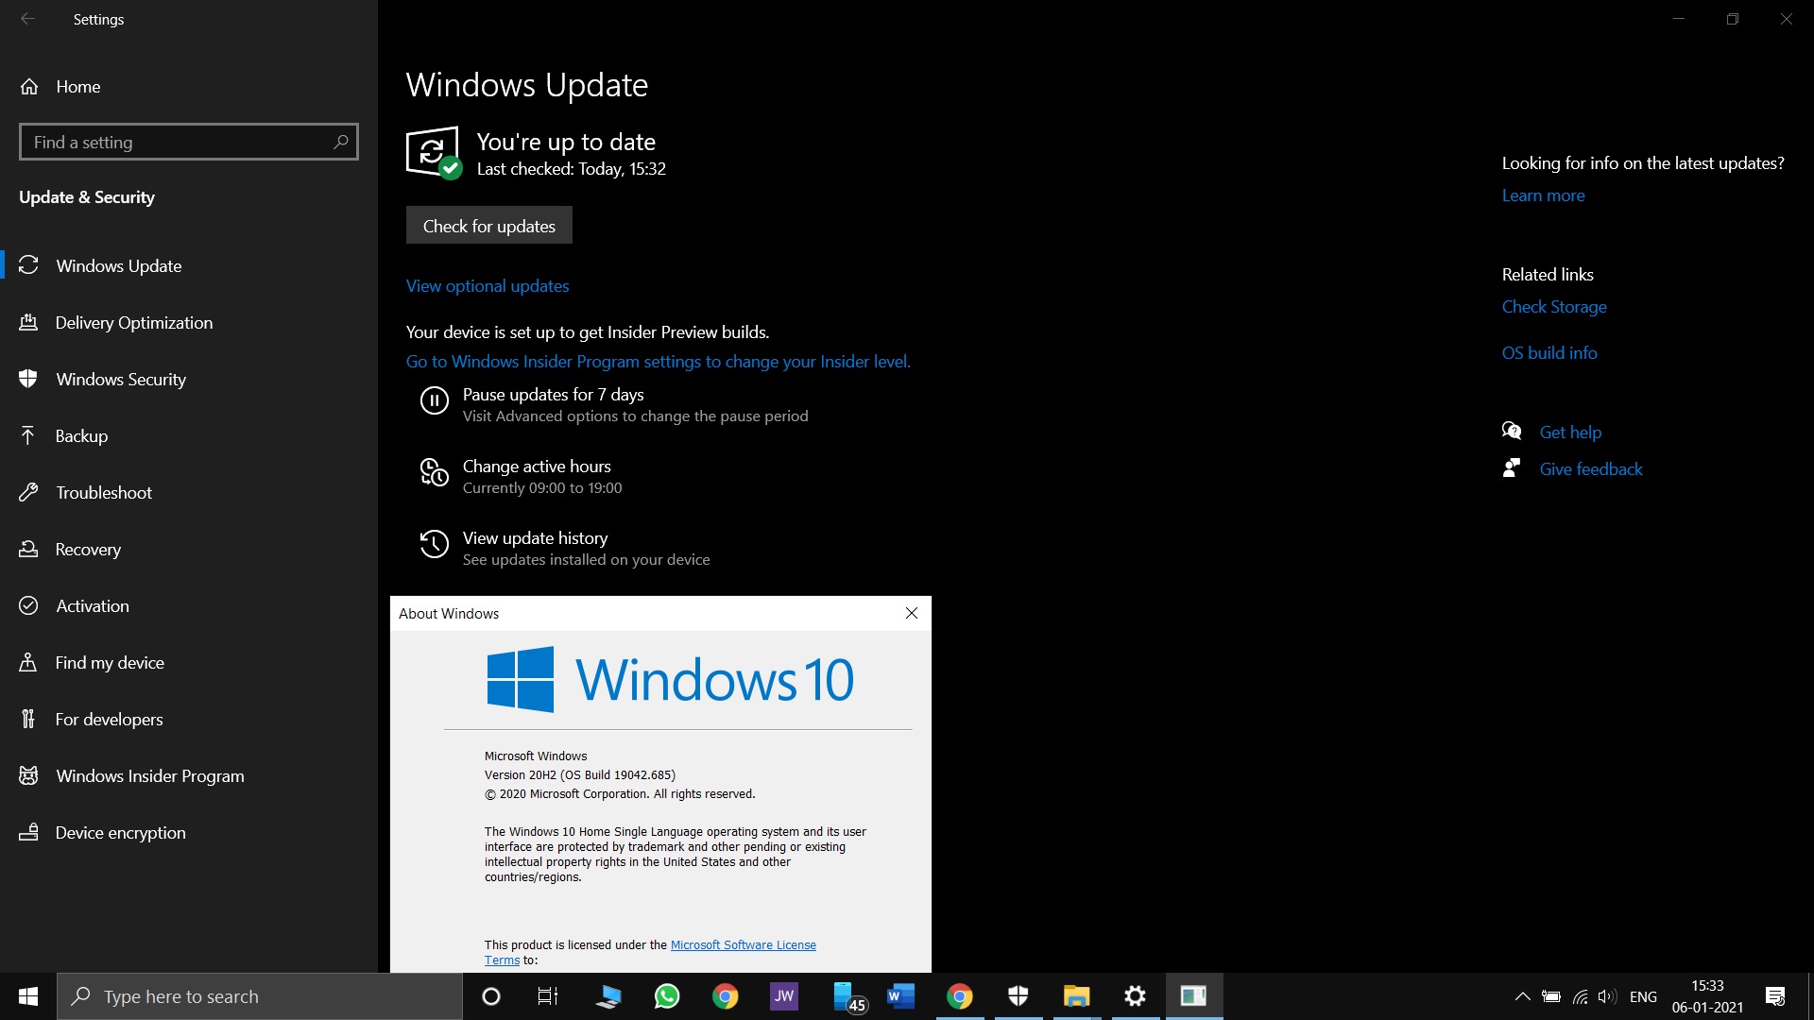Open Troubleshoot settings page
Image resolution: width=1814 pixels, height=1020 pixels.
103,492
